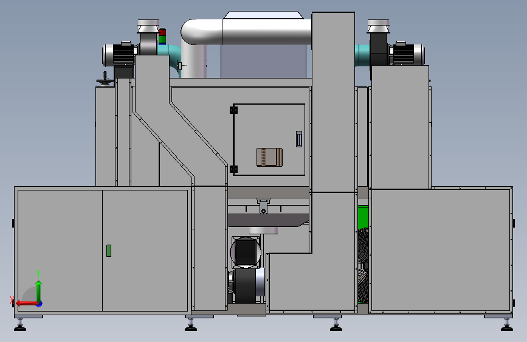The image size is (527, 342).
Task: Select the latch handle on the hinged access door
Action: tap(299, 139)
